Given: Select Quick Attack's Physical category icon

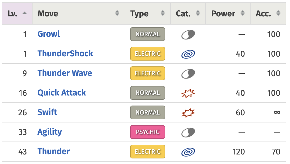Looking at the screenshot, I should click(x=188, y=93).
